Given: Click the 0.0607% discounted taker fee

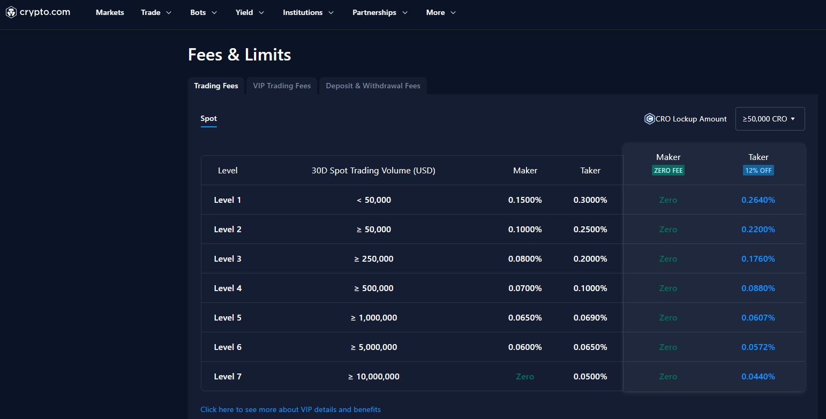Looking at the screenshot, I should 758,318.
